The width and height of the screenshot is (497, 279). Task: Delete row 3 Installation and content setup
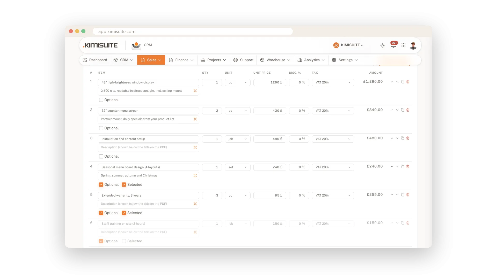[x=408, y=138]
